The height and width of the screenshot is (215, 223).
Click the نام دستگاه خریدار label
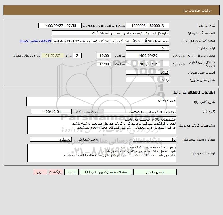(201, 33)
